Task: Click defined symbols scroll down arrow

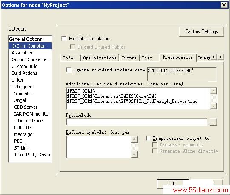Action: tap(134, 154)
